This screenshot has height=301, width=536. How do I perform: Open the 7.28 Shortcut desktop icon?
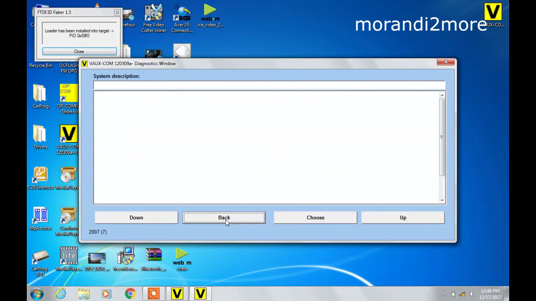point(40,178)
